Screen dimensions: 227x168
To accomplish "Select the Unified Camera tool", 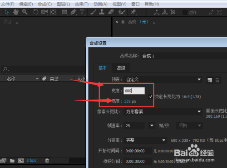I will pyautogui.click(x=44, y=12).
